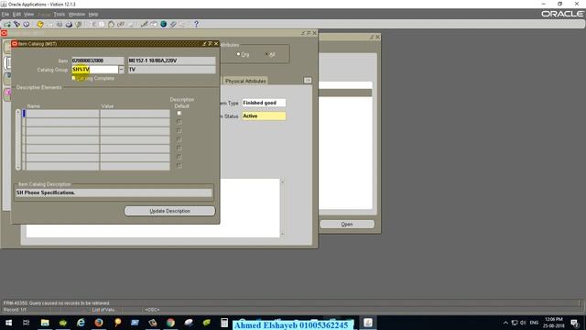586x330 pixels.
Task: Check Description Default box in second row
Action: pyautogui.click(x=179, y=122)
